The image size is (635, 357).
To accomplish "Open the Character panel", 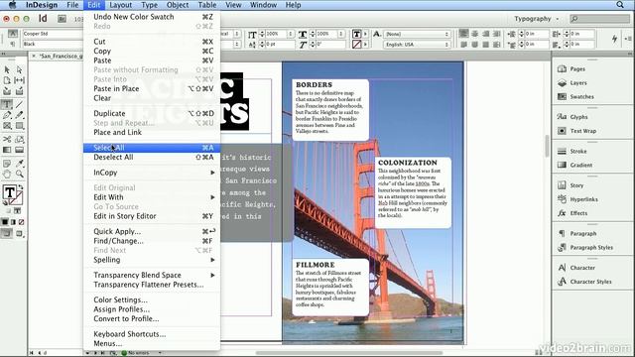I will [x=582, y=268].
